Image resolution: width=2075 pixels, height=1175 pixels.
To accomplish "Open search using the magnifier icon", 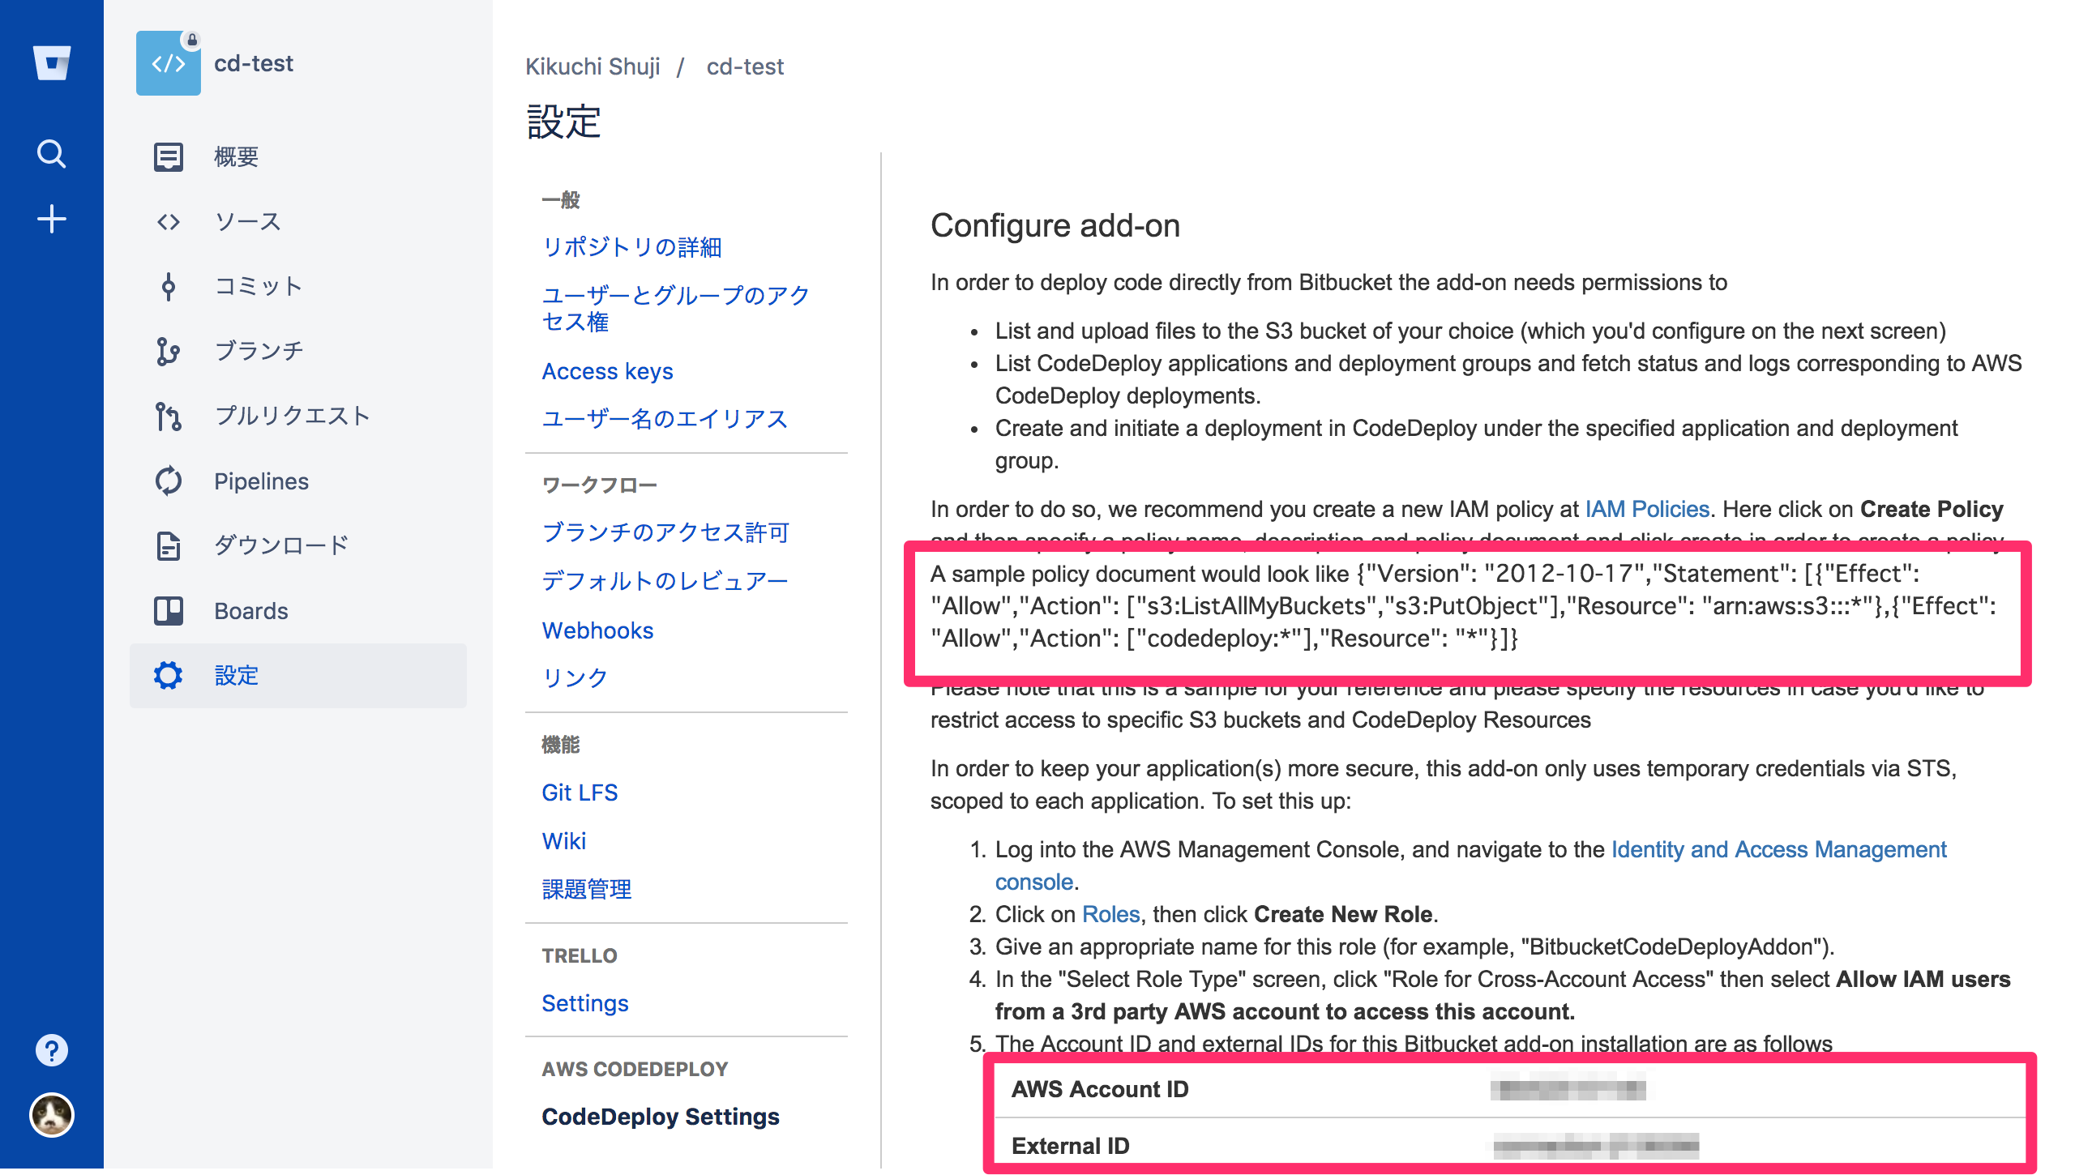I will 51,152.
